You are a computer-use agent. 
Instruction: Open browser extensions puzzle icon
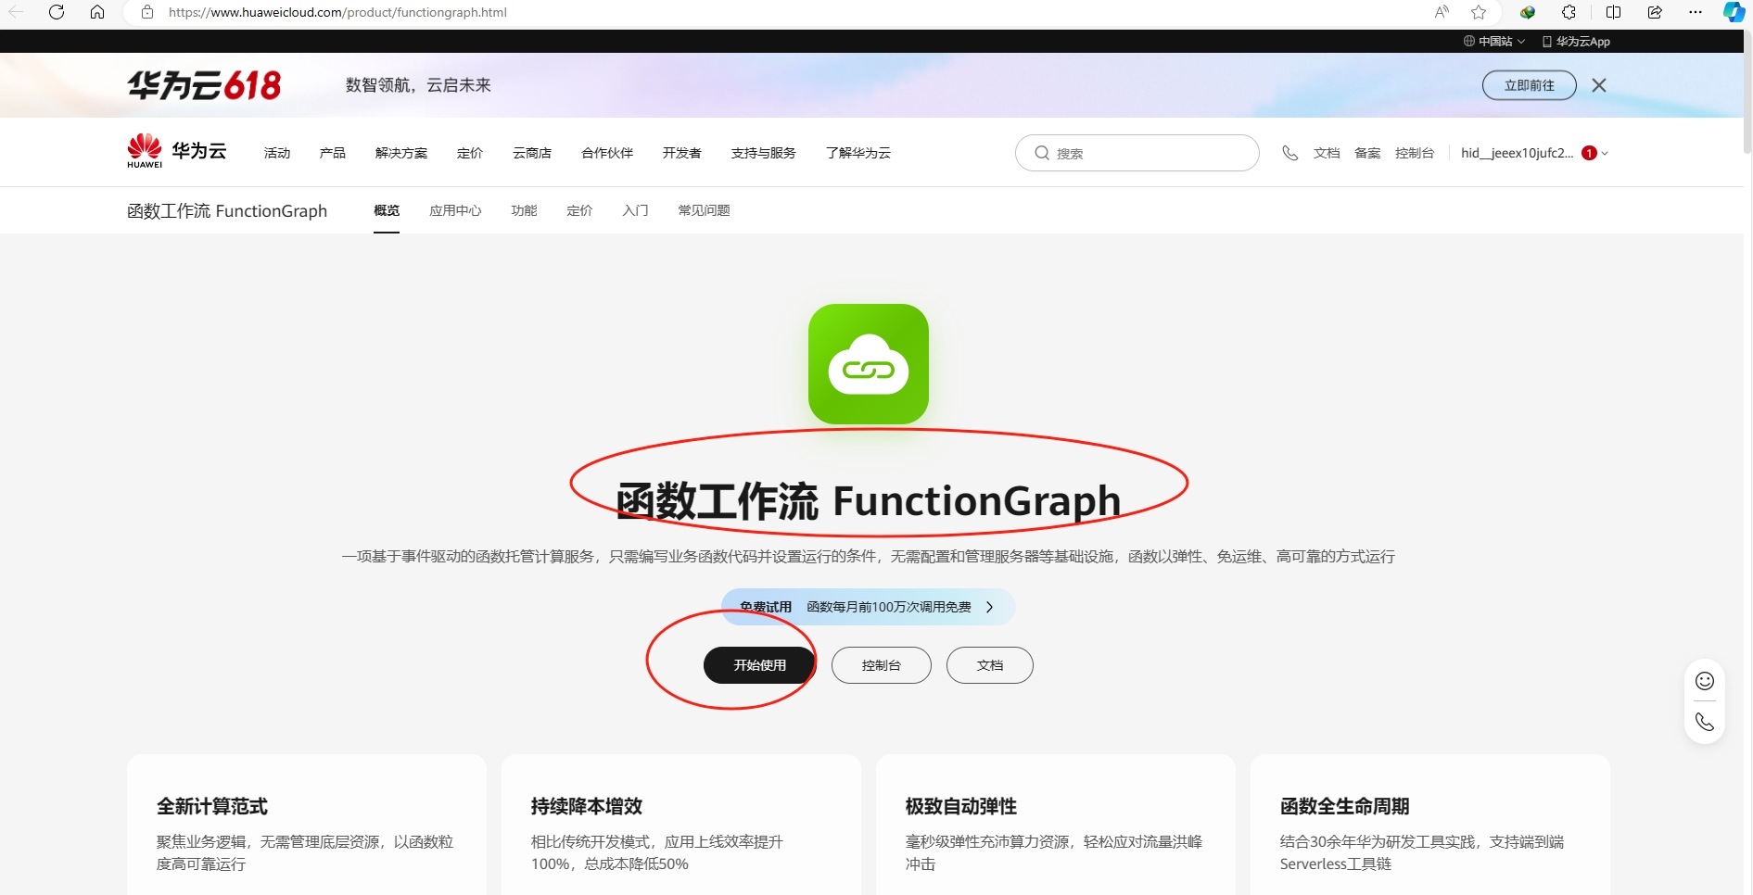click(1569, 12)
